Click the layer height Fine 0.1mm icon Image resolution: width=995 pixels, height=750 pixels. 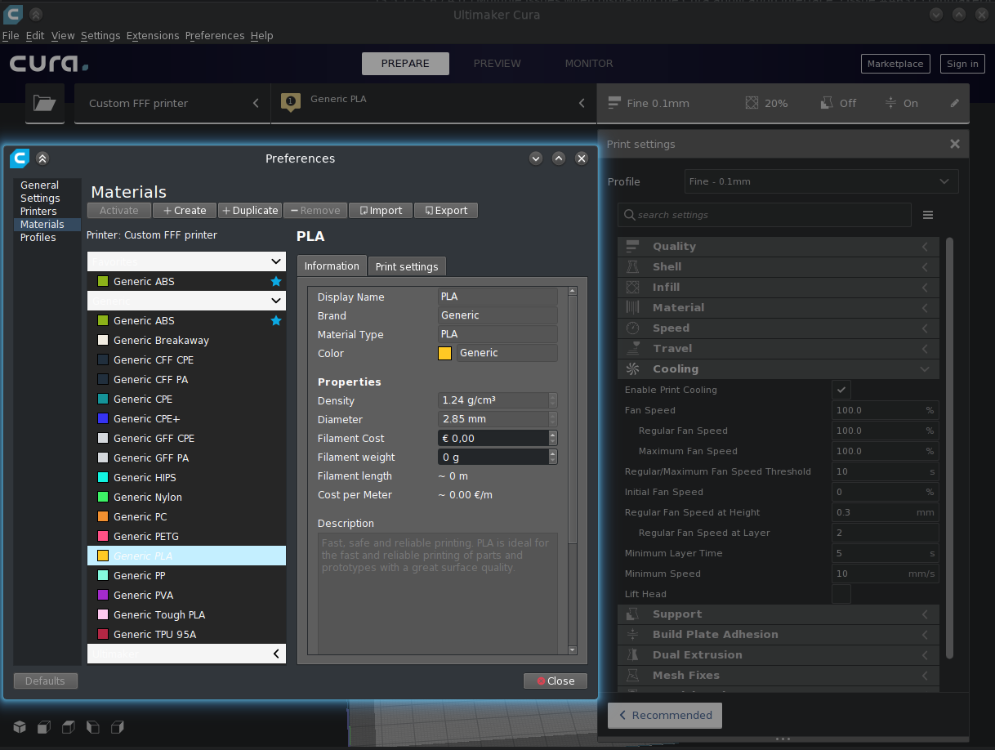[614, 103]
